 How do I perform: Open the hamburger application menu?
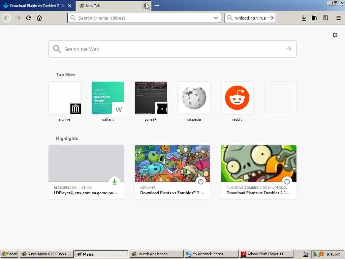tap(338, 18)
